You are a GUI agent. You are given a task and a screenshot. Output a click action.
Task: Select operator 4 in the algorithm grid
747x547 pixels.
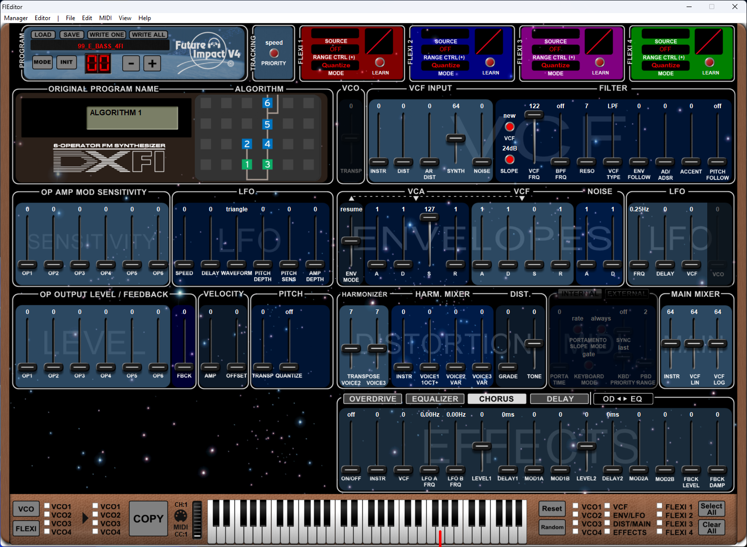(267, 144)
